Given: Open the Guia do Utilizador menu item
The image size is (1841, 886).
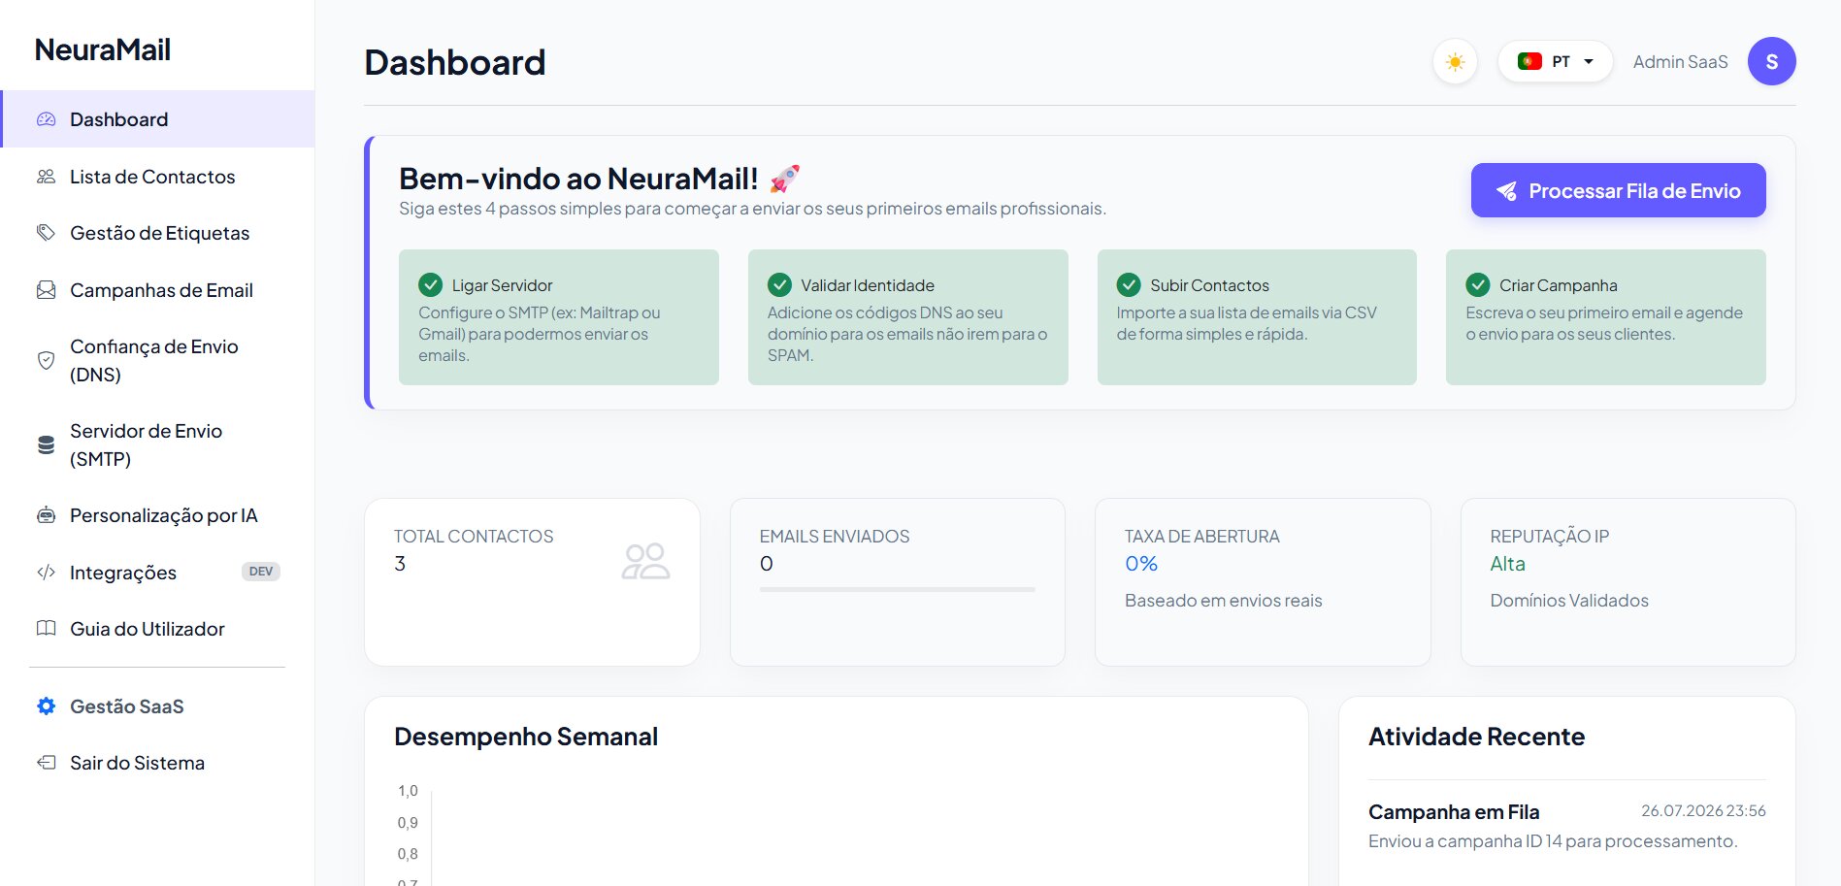Looking at the screenshot, I should pyautogui.click(x=157, y=629).
